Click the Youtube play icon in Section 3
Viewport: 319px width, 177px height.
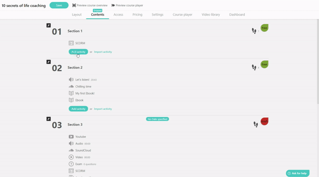point(71,137)
